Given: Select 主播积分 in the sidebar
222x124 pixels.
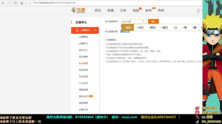Looking at the screenshot, I should pos(83,44).
